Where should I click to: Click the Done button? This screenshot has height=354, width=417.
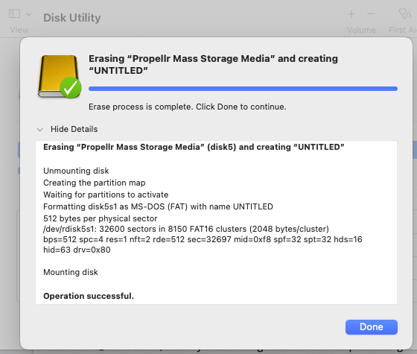pos(372,327)
